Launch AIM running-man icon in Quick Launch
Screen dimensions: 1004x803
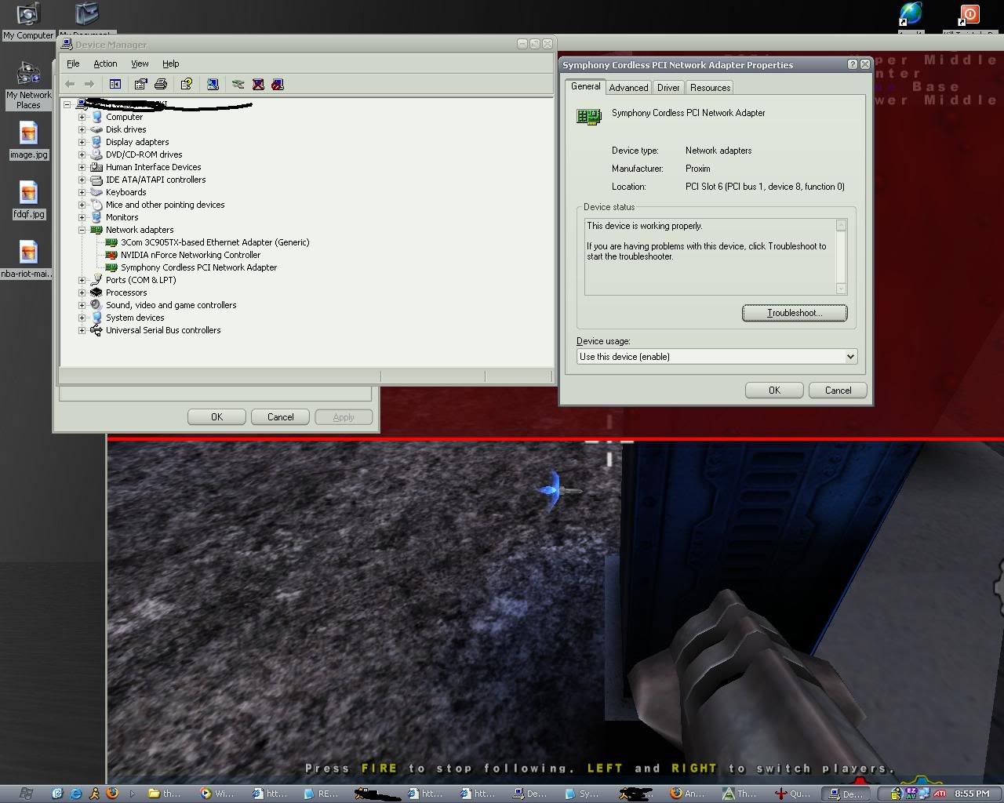tap(94, 794)
